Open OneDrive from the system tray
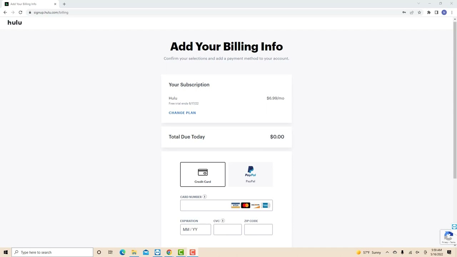457x257 pixels. pyautogui.click(x=395, y=252)
